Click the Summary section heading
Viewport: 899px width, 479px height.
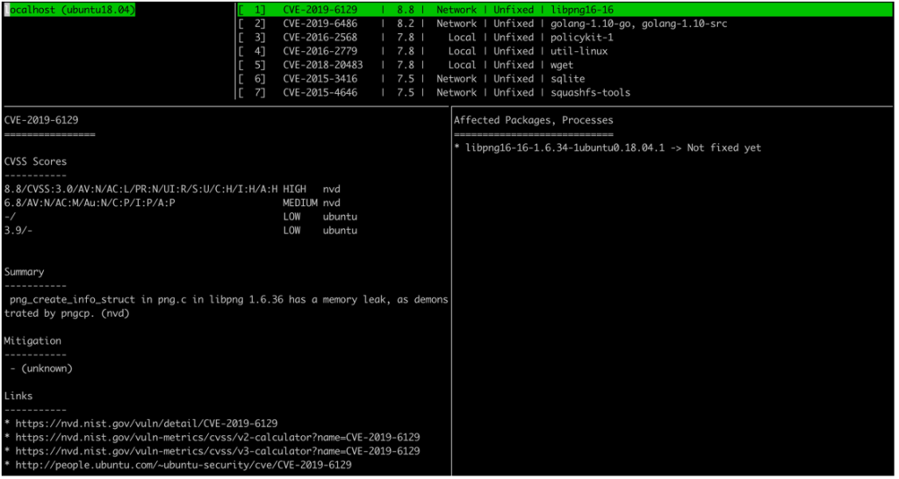(x=24, y=272)
